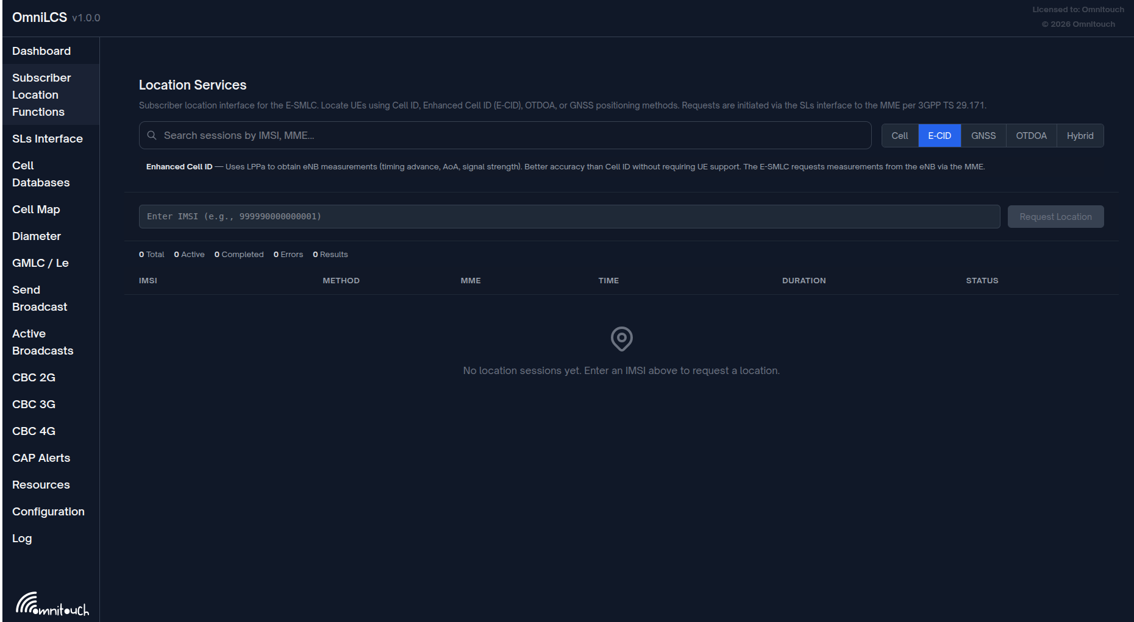Viewport: 1134px width, 622px height.
Task: Select the Cell positioning method
Action: coord(899,136)
